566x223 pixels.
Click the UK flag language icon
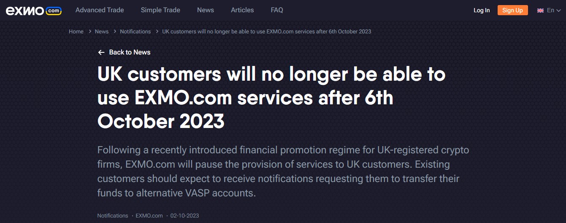pyautogui.click(x=540, y=11)
